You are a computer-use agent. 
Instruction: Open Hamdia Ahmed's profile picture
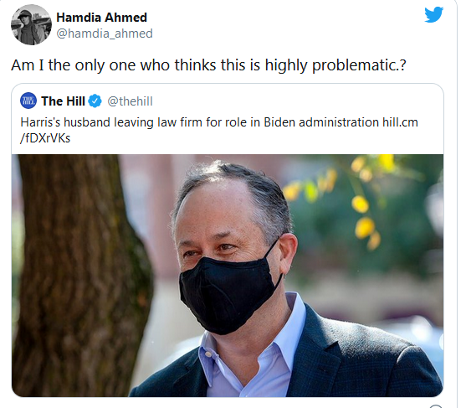[31, 25]
